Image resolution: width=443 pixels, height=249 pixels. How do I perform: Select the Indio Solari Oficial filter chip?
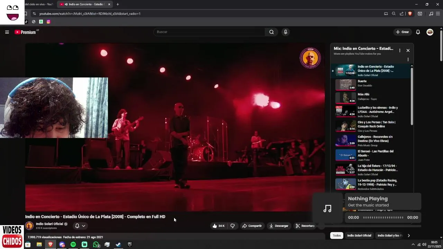coord(359,236)
